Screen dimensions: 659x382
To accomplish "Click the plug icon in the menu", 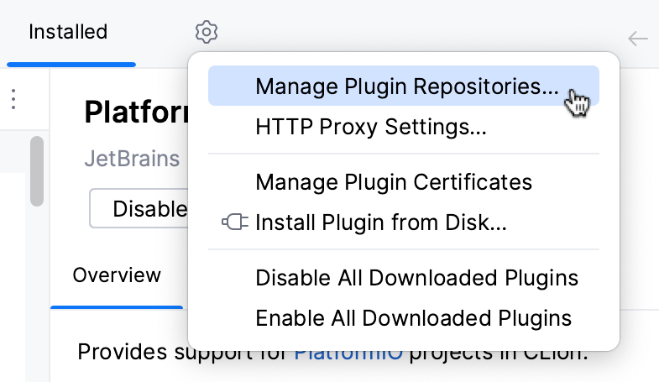I will 234,222.
